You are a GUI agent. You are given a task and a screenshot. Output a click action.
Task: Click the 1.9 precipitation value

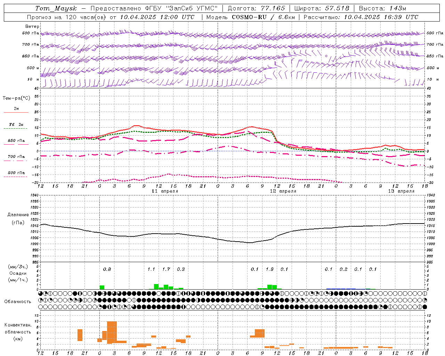269,269
